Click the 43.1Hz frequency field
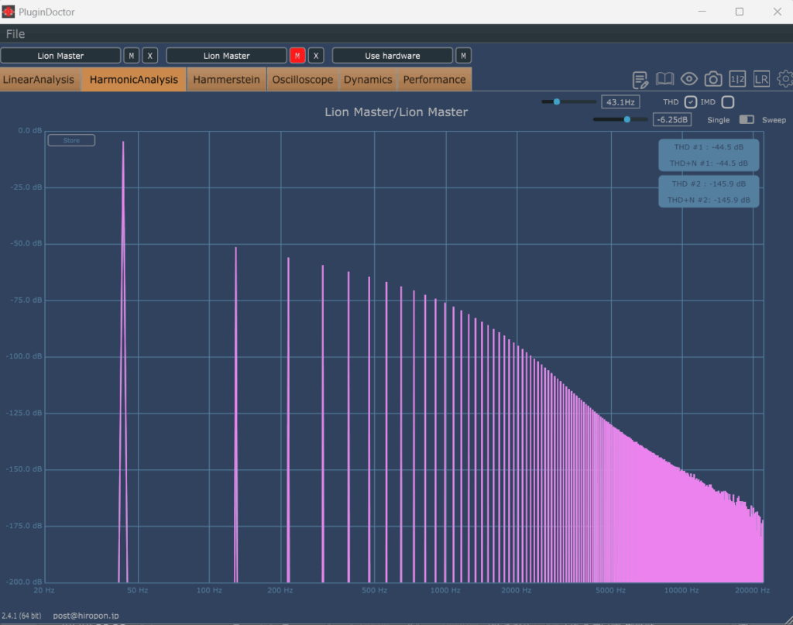 tap(620, 101)
